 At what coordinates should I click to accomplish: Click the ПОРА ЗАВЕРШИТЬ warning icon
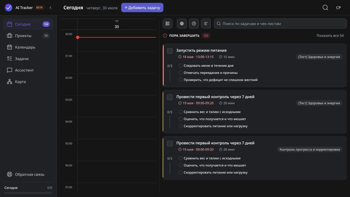point(165,36)
